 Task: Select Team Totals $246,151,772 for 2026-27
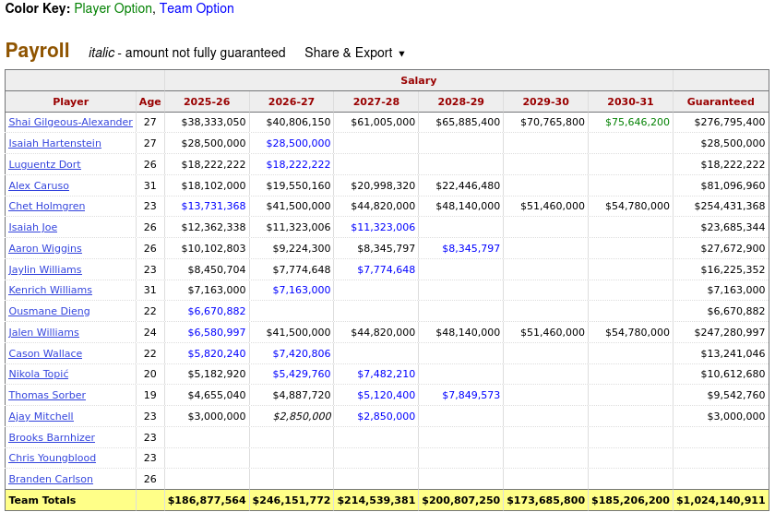coord(292,501)
